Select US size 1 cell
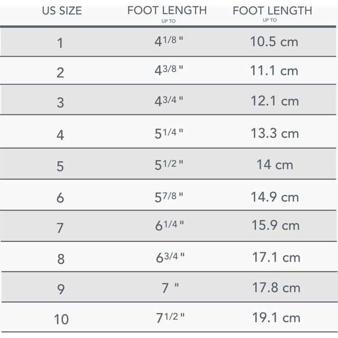338x338 pixels. (60, 43)
